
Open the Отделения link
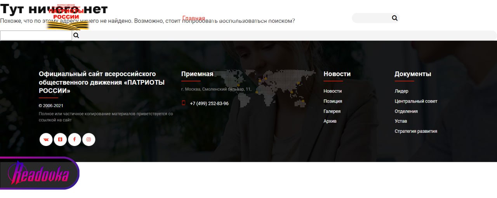[406, 111]
